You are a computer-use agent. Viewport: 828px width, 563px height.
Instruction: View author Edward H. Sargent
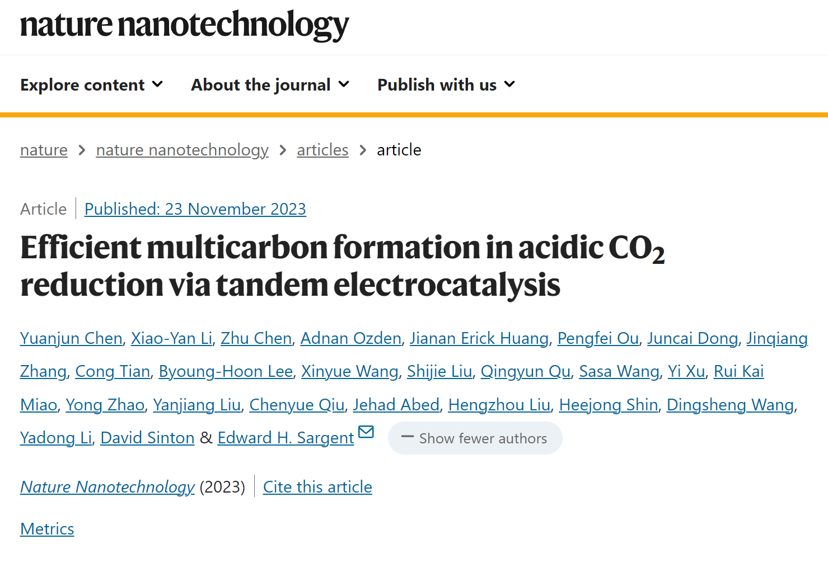(x=286, y=438)
